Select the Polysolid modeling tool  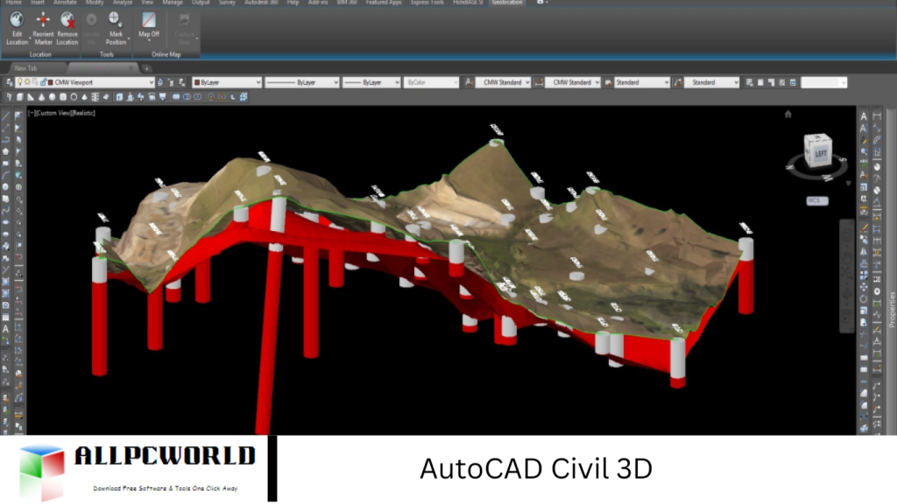click(9, 97)
